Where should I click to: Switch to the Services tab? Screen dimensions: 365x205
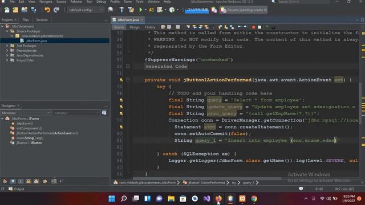point(42,20)
